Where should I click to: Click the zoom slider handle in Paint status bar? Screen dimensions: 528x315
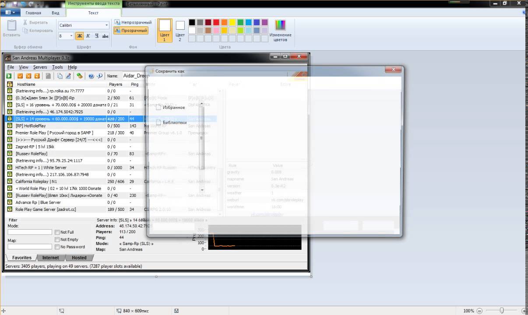(502, 311)
